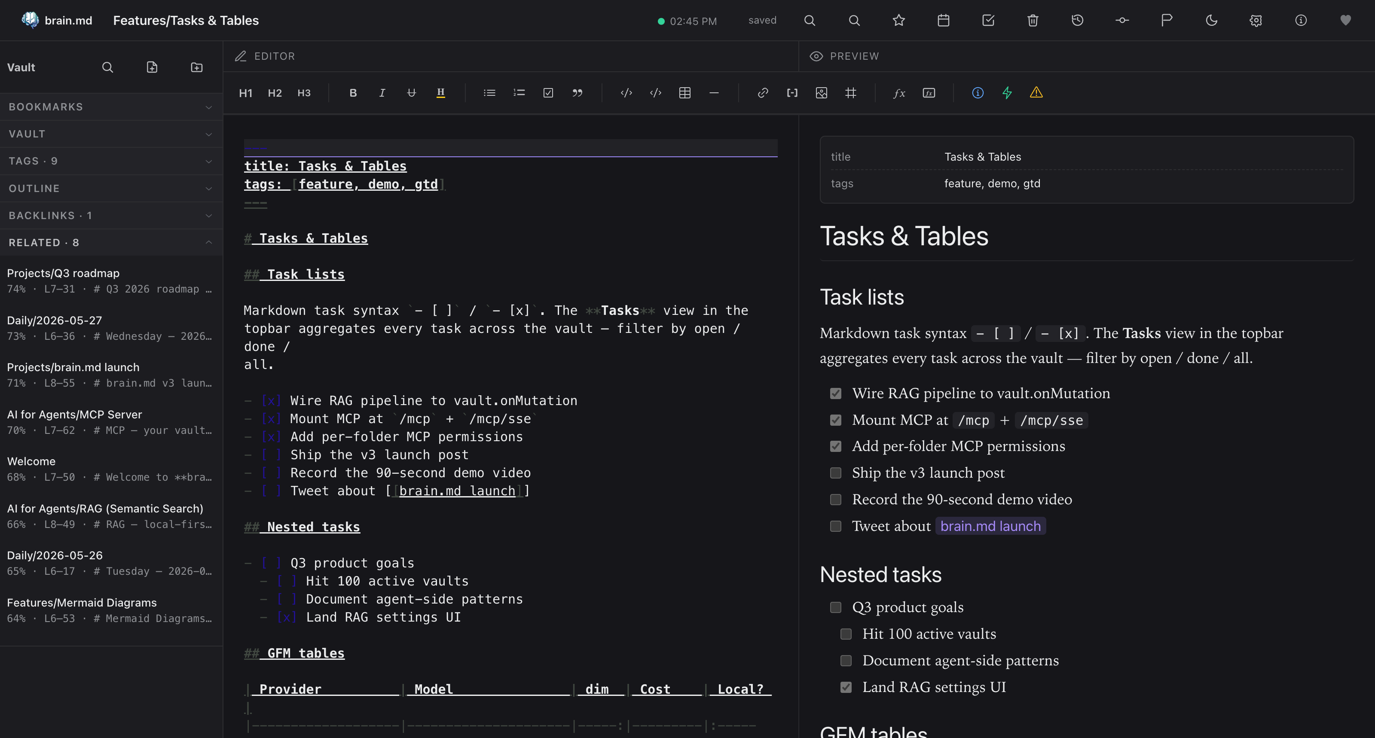
Task: Open related note Projects/Q3 roadmap
Action: coord(111,281)
